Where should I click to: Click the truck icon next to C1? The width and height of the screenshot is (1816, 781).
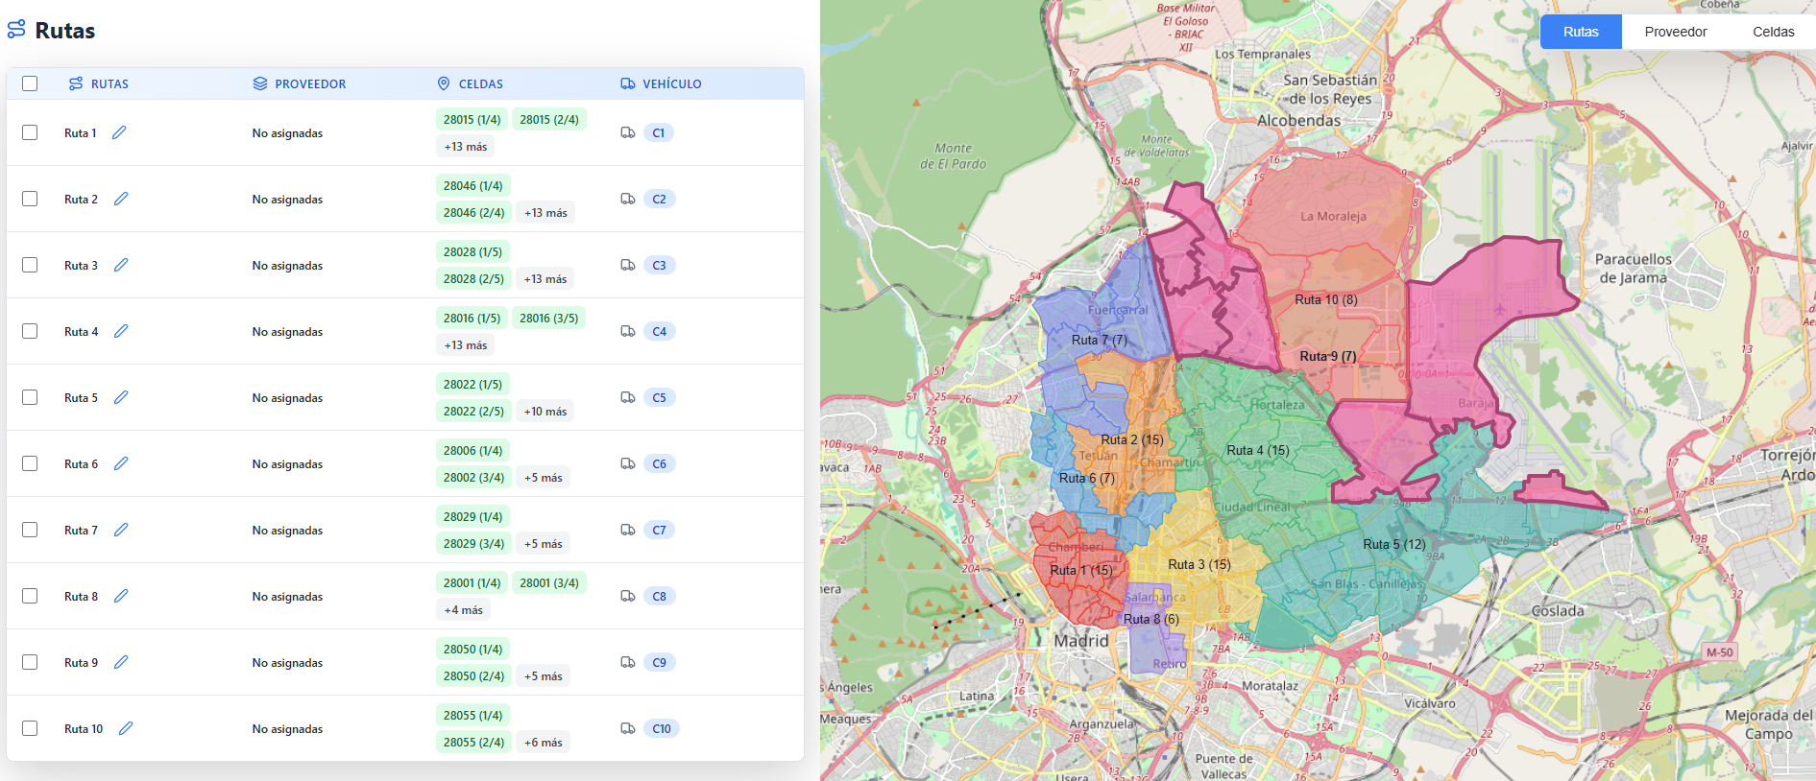click(x=628, y=132)
